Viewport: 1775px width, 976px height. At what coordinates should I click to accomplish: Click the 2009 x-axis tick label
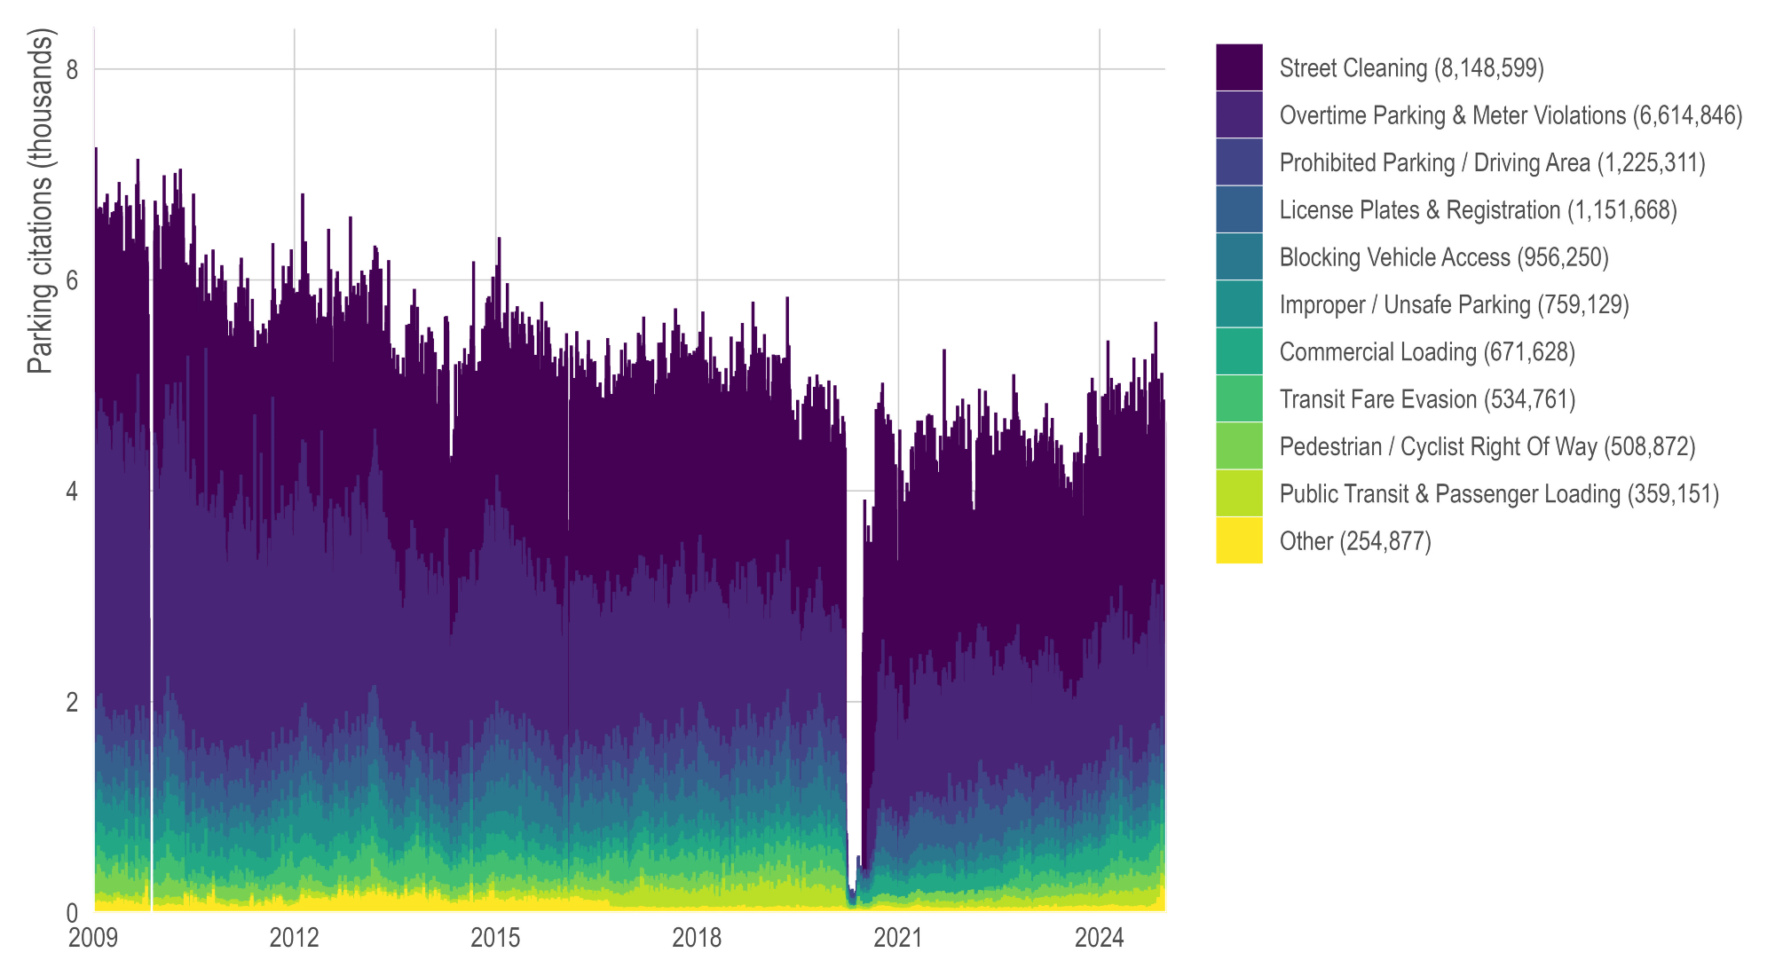click(x=93, y=938)
